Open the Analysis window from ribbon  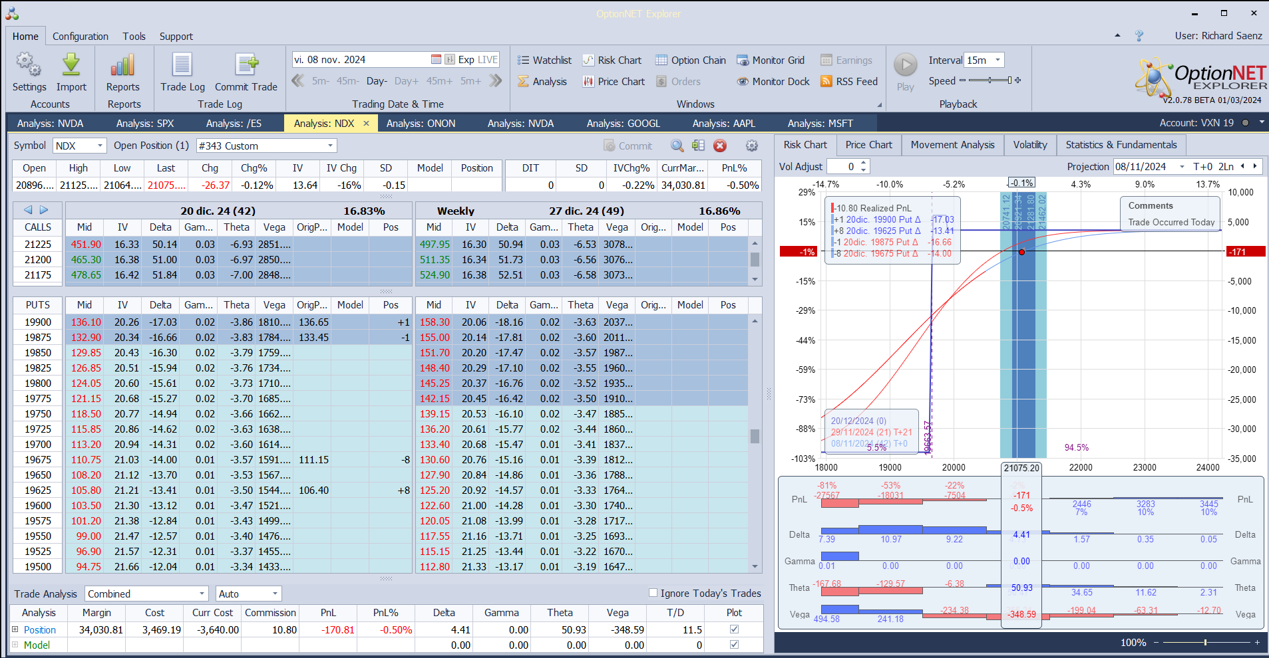tap(542, 81)
